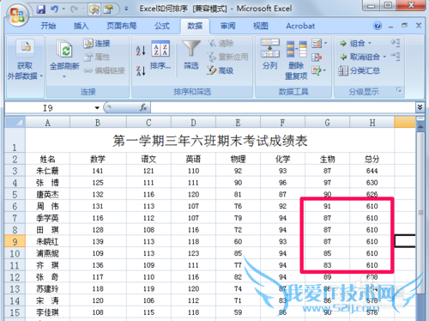Click the 组合 group button

tap(353, 44)
